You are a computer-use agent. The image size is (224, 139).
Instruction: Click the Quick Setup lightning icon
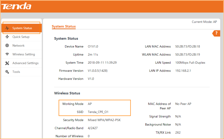[7, 37]
